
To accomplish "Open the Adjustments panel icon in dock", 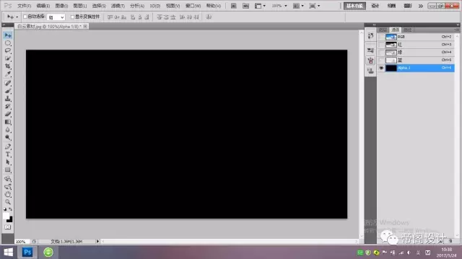I will point(370,50).
